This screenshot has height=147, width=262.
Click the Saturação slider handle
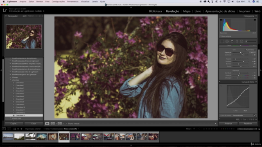click(x=238, y=78)
